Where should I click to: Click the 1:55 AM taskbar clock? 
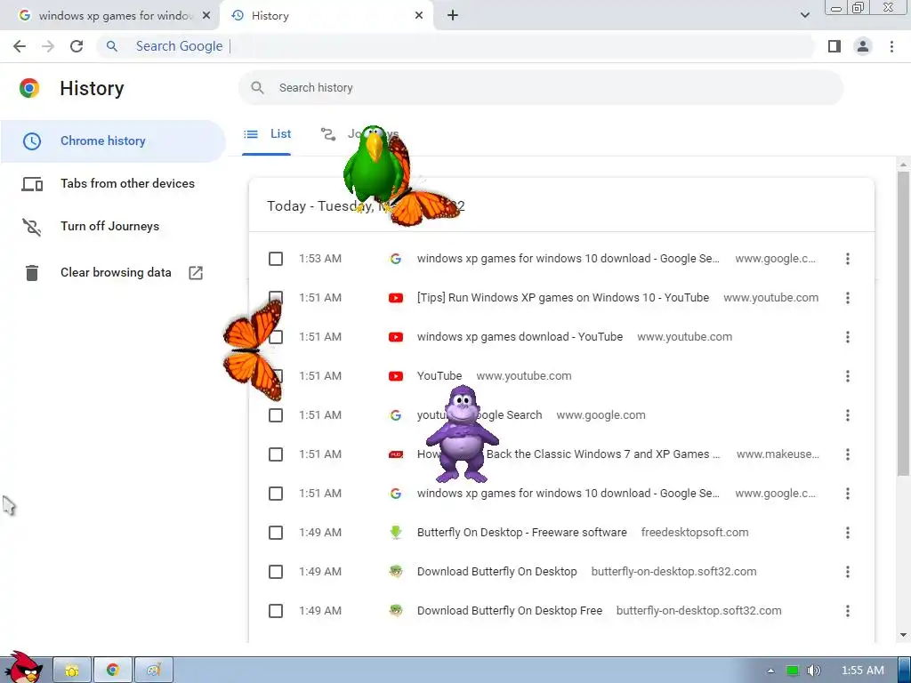(863, 671)
